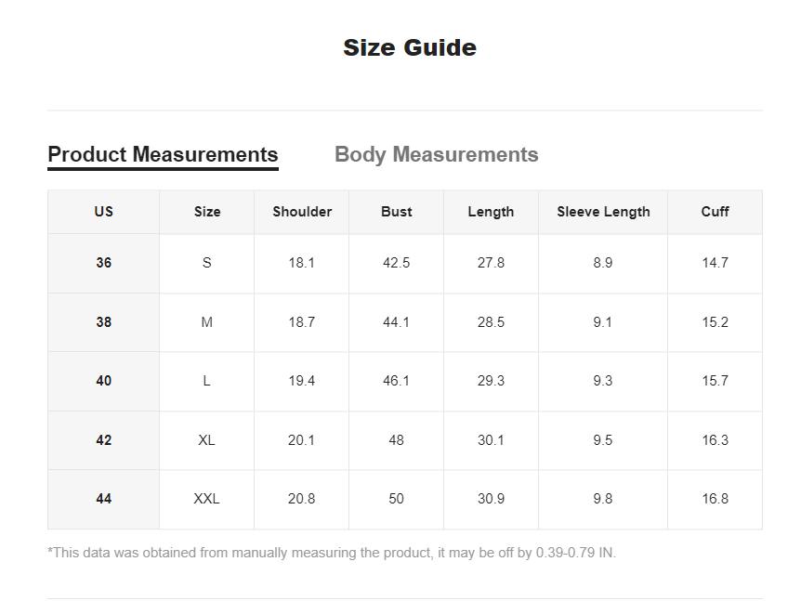Click the Length column header
801x601 pixels.
[491, 212]
